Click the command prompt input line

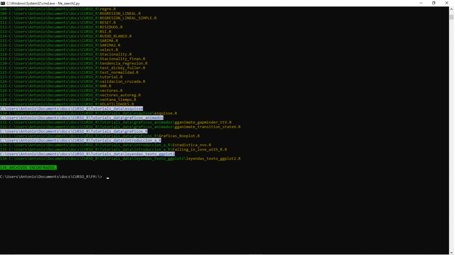[x=55, y=177]
